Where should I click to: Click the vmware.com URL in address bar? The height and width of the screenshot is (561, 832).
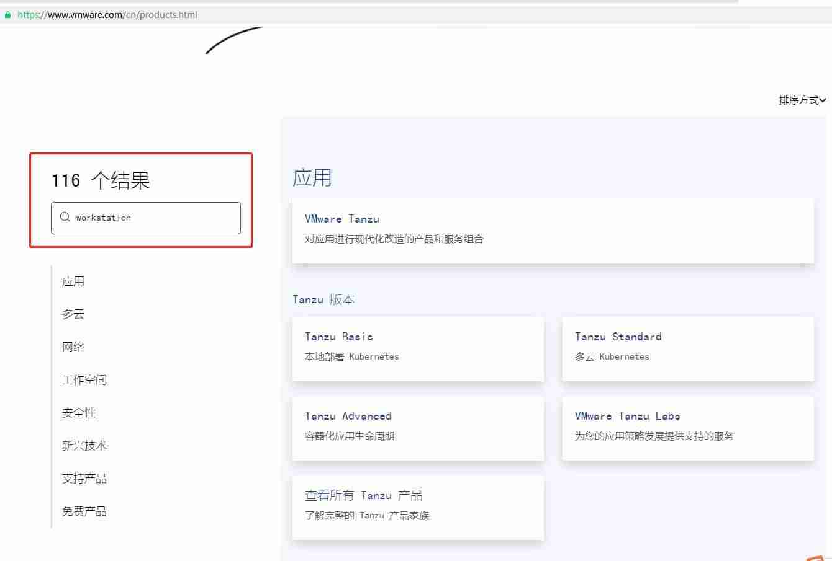(107, 15)
